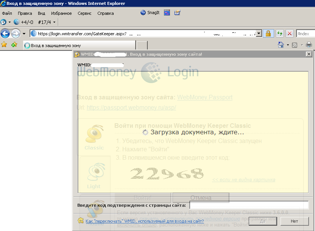Screen dimensions: 315x231
Task: Click the Add to Favorites icon
Action: point(14,44)
